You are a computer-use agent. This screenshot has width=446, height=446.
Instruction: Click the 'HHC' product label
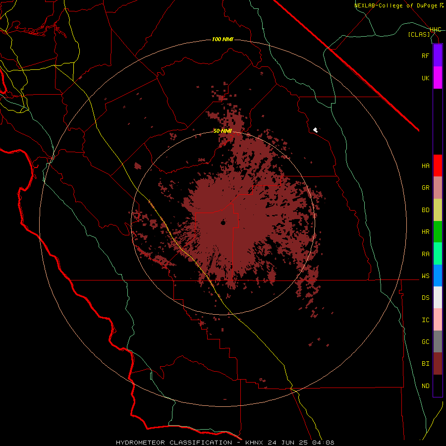[x=436, y=30]
